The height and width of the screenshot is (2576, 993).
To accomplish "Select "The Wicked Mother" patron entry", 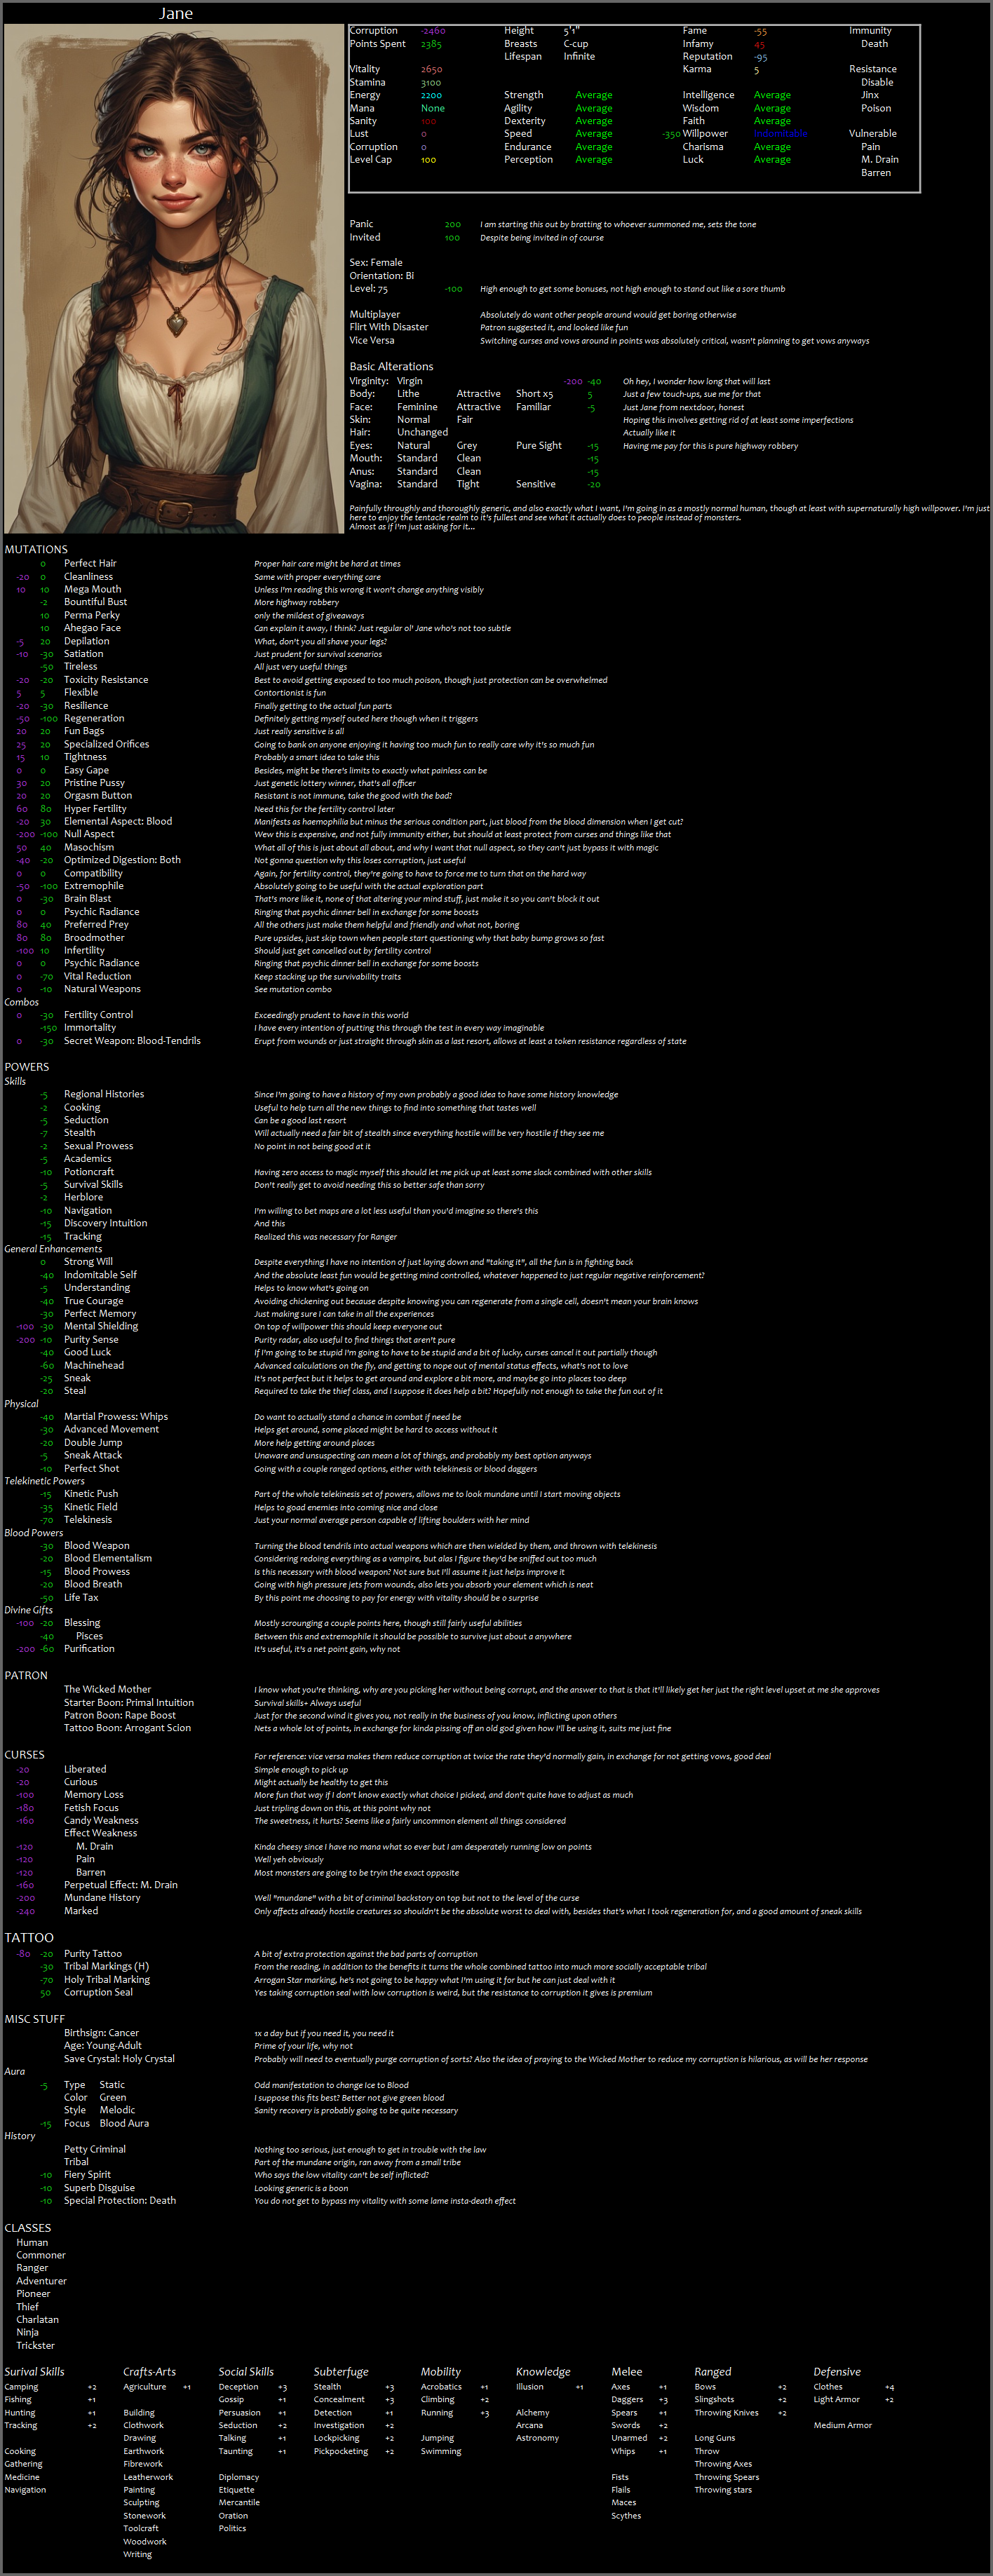I will [108, 1689].
